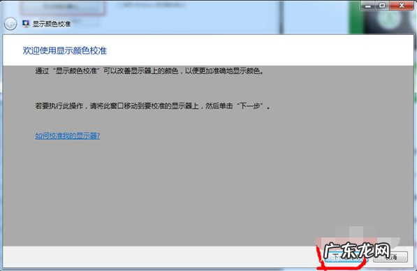Click the heading 欢迎使用显示颜色校准

point(65,50)
